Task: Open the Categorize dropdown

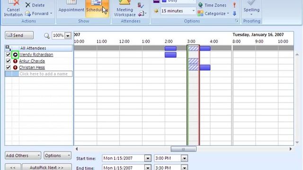Action: pos(228,13)
